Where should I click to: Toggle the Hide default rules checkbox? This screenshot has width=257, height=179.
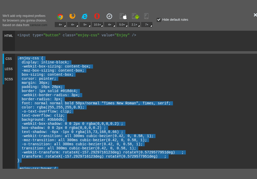point(159,20)
